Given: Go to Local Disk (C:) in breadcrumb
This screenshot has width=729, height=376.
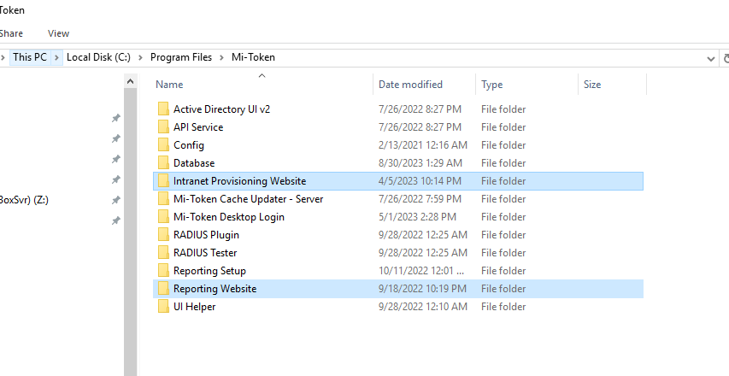Looking at the screenshot, I should [98, 57].
